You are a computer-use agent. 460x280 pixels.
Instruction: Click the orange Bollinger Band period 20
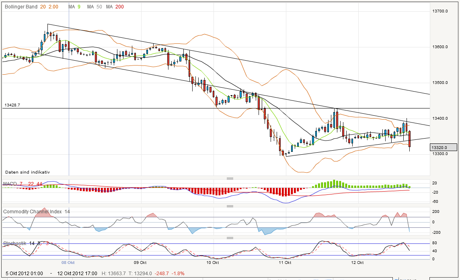point(42,7)
